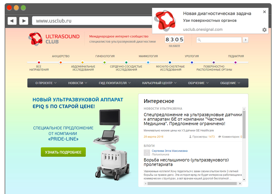276x194 pixels.
Task: Click the blog author avatar placeholder
Action: click(x=147, y=153)
